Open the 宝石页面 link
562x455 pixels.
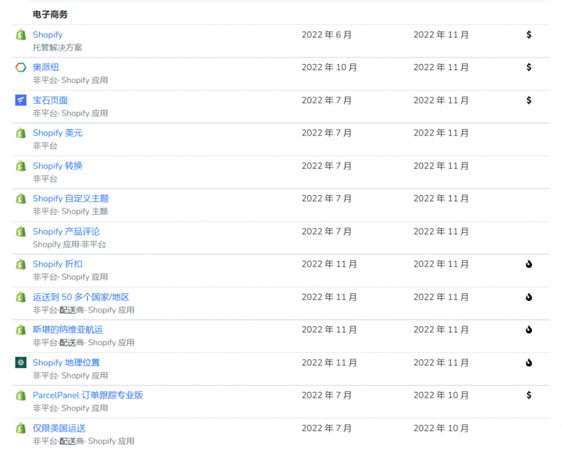50,100
